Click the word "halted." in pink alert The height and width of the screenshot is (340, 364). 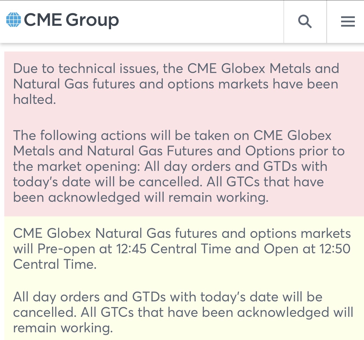(x=34, y=100)
